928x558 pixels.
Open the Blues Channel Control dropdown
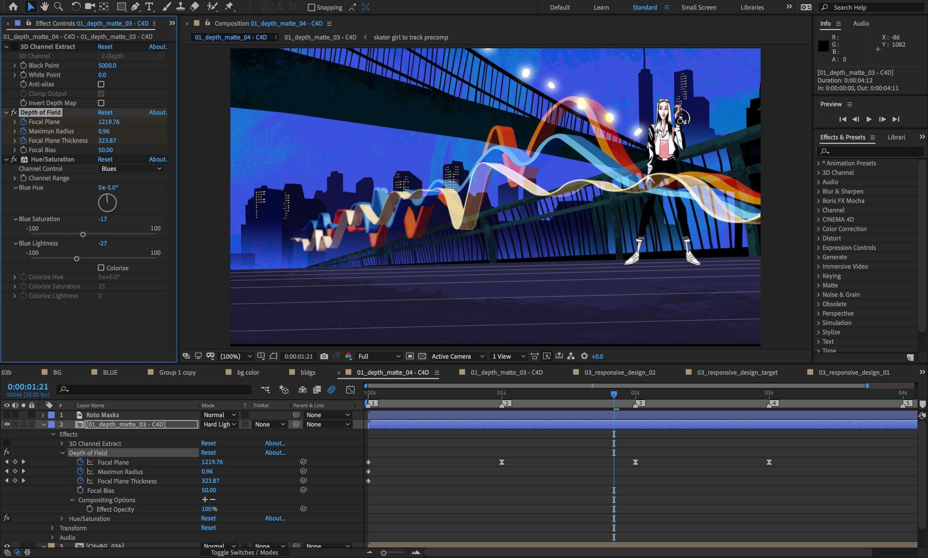[x=130, y=168]
